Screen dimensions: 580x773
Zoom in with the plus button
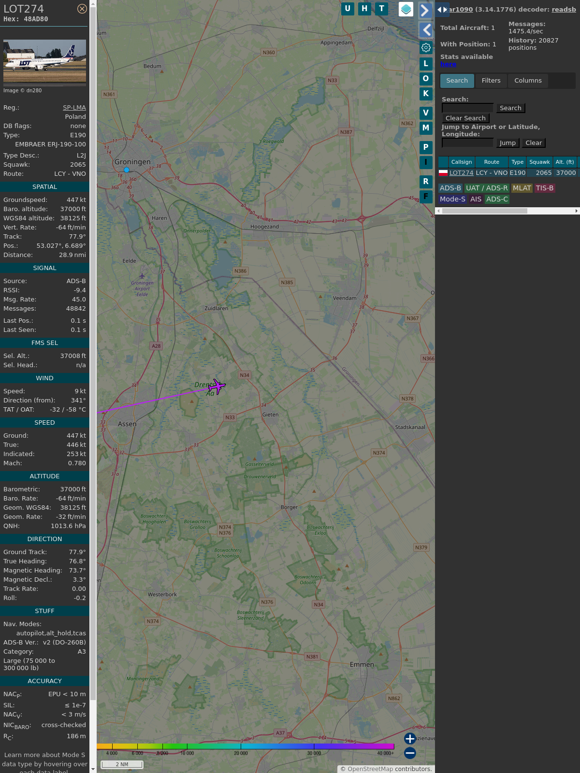410,739
